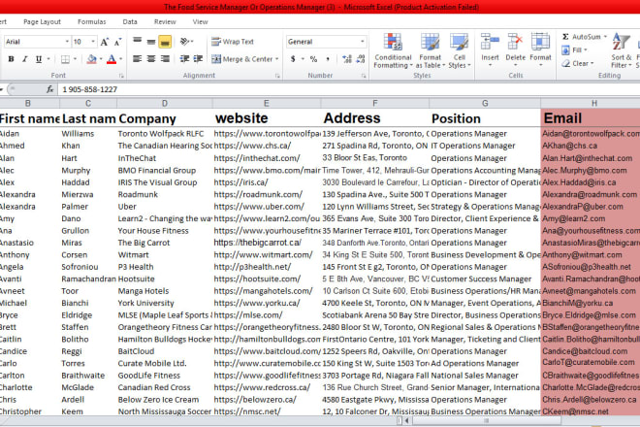Toggle center horizontal alignment
Screen dimensions: 640x427
point(151,59)
